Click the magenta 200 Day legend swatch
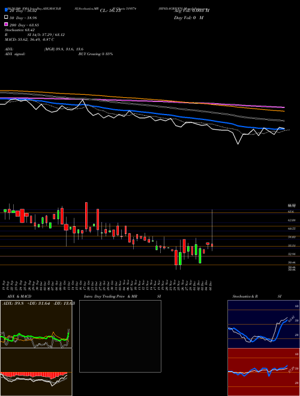The height and width of the screenshot is (396, 300). [x=6, y=25]
